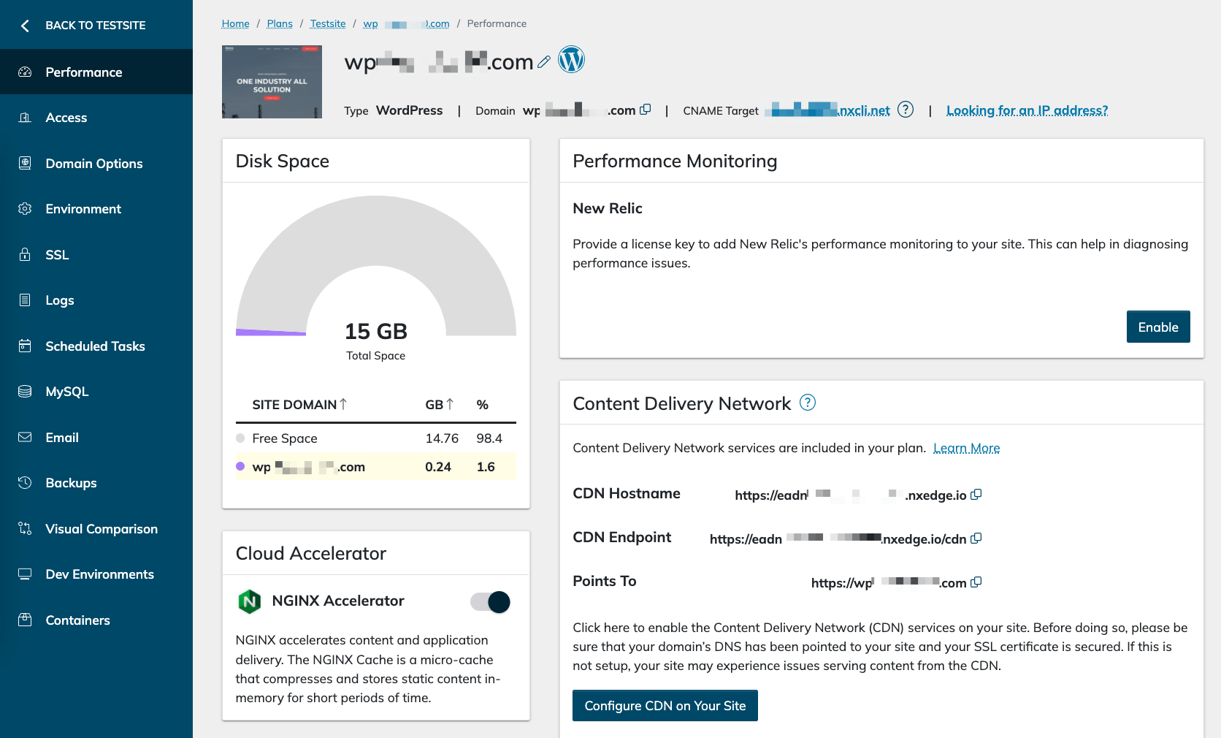Viewport: 1221px width, 738px height.
Task: Open the Environment menu item
Action: tap(96, 209)
